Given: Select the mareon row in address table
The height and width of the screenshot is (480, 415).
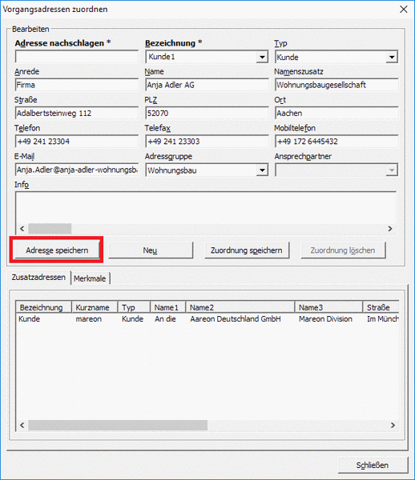Looking at the screenshot, I should point(207,319).
